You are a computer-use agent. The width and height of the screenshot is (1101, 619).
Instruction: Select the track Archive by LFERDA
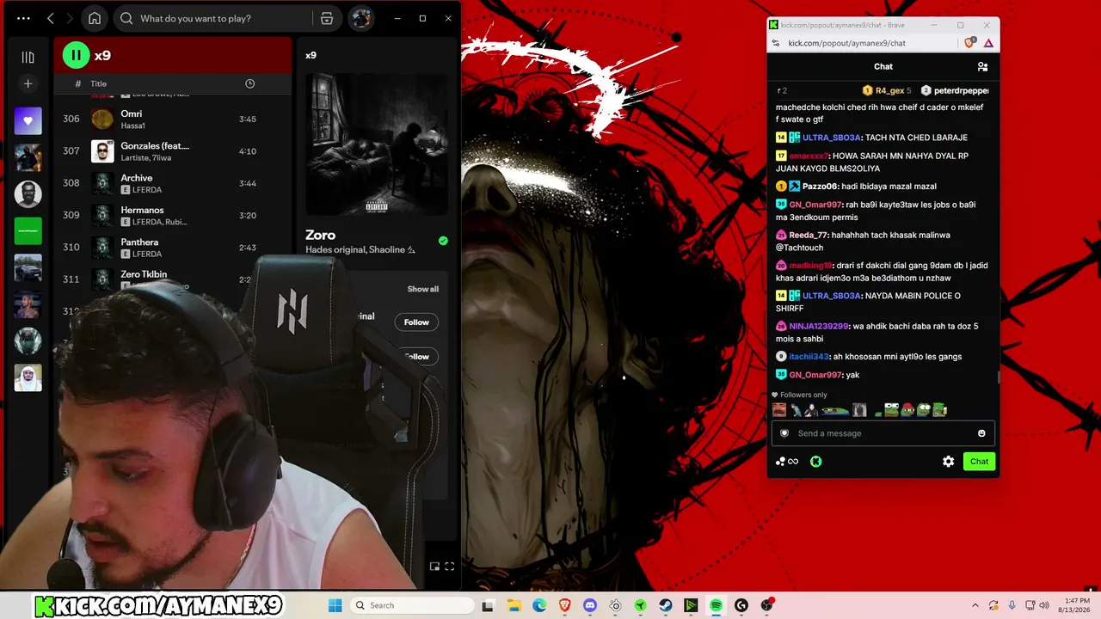173,183
